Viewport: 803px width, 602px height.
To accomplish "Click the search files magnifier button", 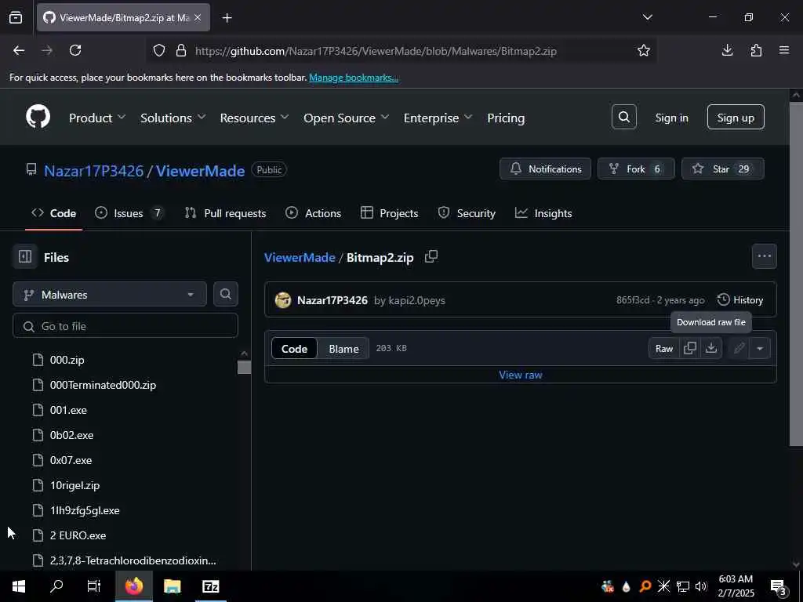I will pyautogui.click(x=225, y=295).
